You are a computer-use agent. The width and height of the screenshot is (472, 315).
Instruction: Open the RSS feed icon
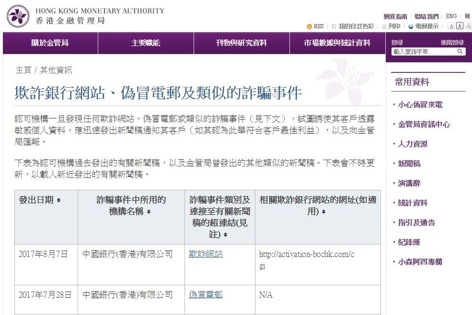pyautogui.click(x=310, y=26)
